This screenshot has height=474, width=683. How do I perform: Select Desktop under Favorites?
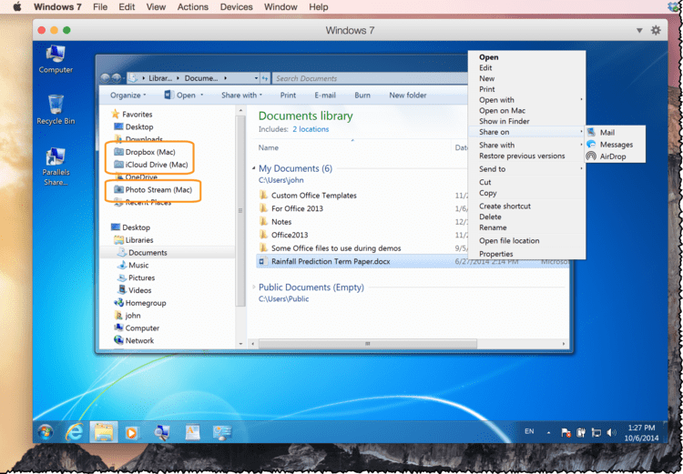(x=133, y=126)
